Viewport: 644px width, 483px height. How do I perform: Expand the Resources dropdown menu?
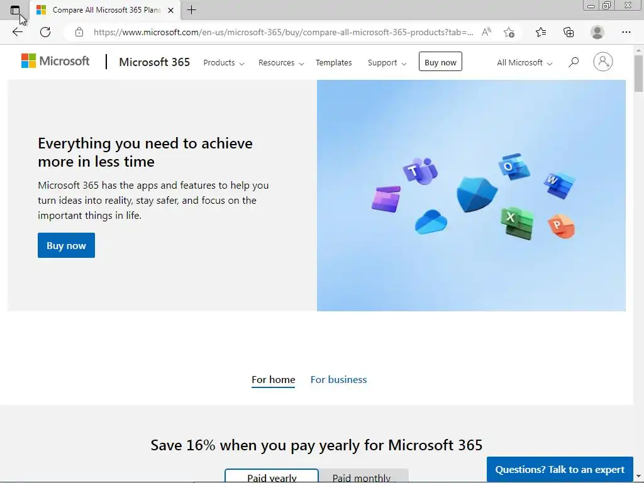pyautogui.click(x=281, y=62)
